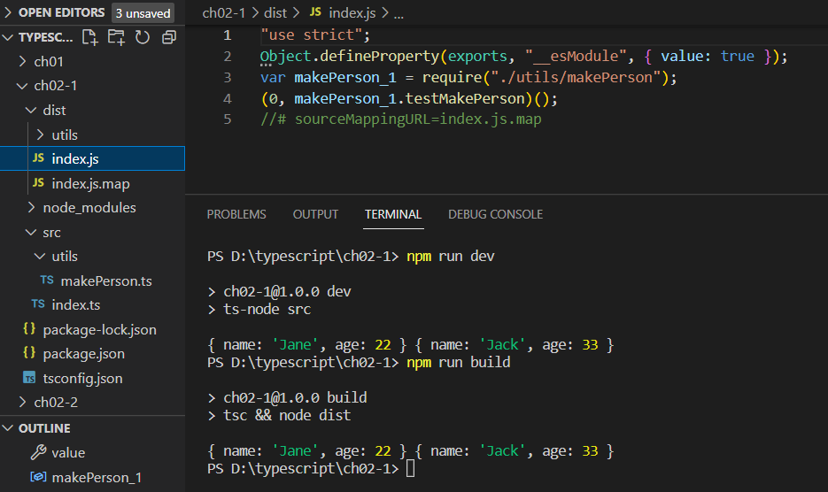Click the JS icon of index.js.map
The width and height of the screenshot is (828, 492).
point(38,182)
